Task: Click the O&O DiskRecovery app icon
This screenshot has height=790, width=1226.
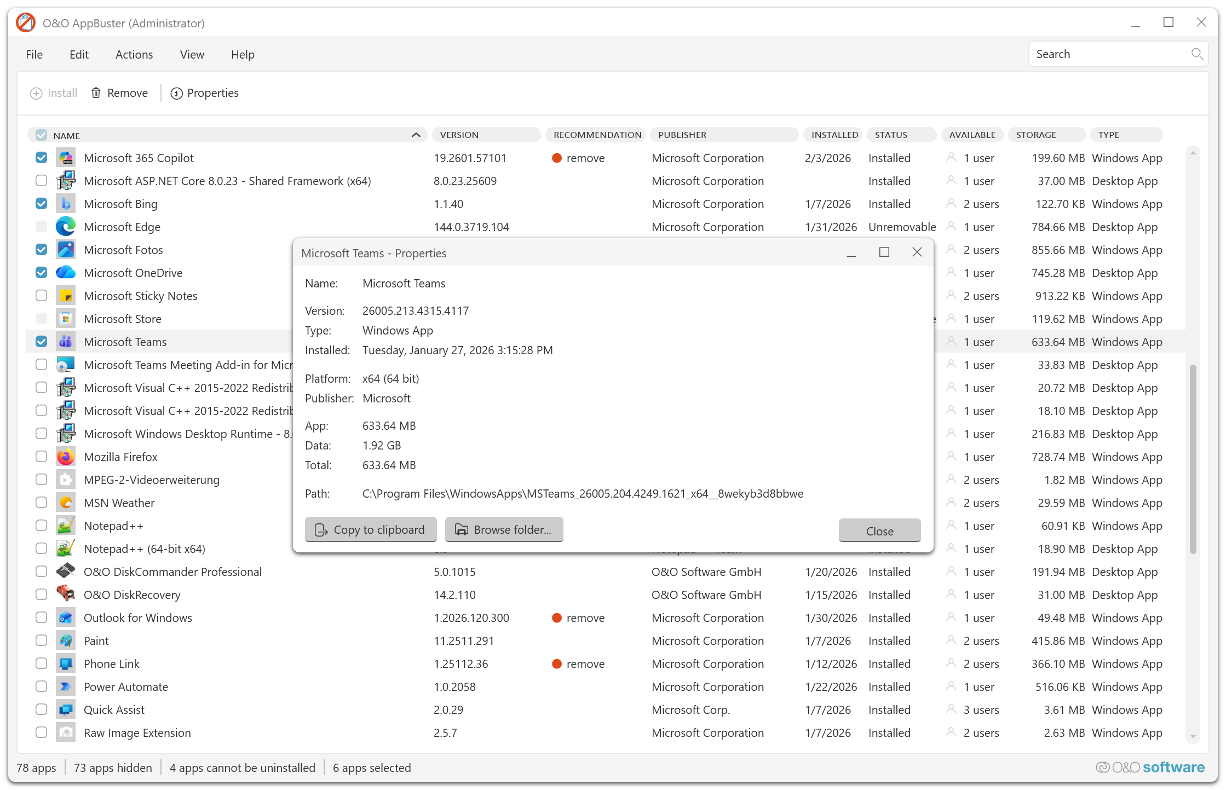Action: coord(66,595)
